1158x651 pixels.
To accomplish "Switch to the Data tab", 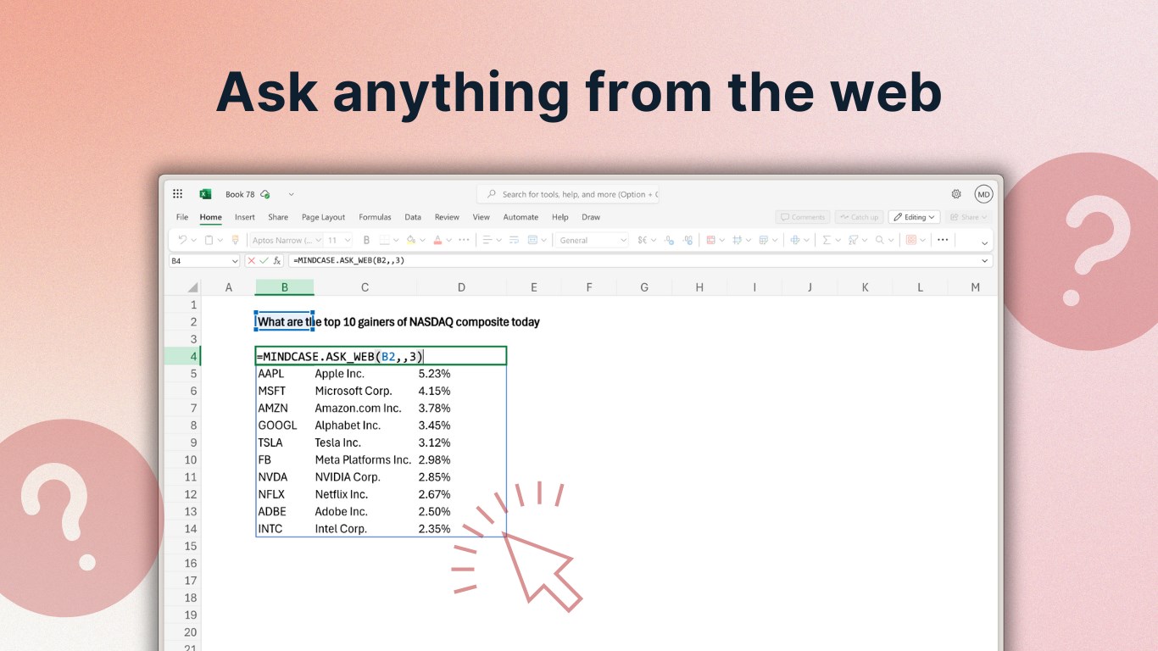I will pyautogui.click(x=413, y=217).
